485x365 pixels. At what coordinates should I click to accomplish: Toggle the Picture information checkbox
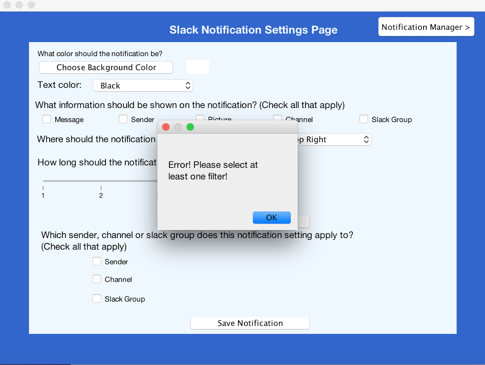coord(200,117)
